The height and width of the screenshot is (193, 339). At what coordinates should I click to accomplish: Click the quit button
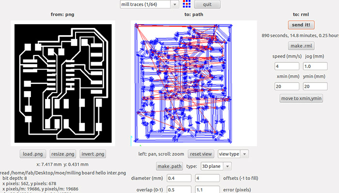click(207, 4)
